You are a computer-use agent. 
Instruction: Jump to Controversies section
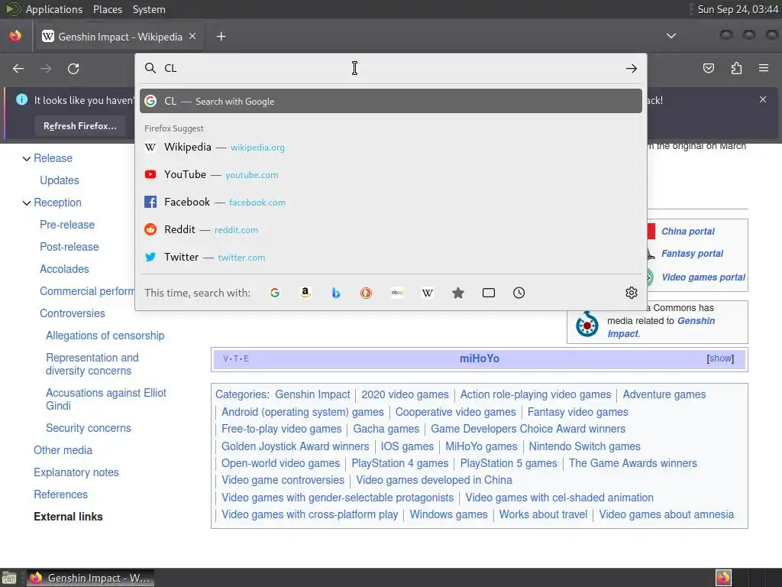point(73,313)
